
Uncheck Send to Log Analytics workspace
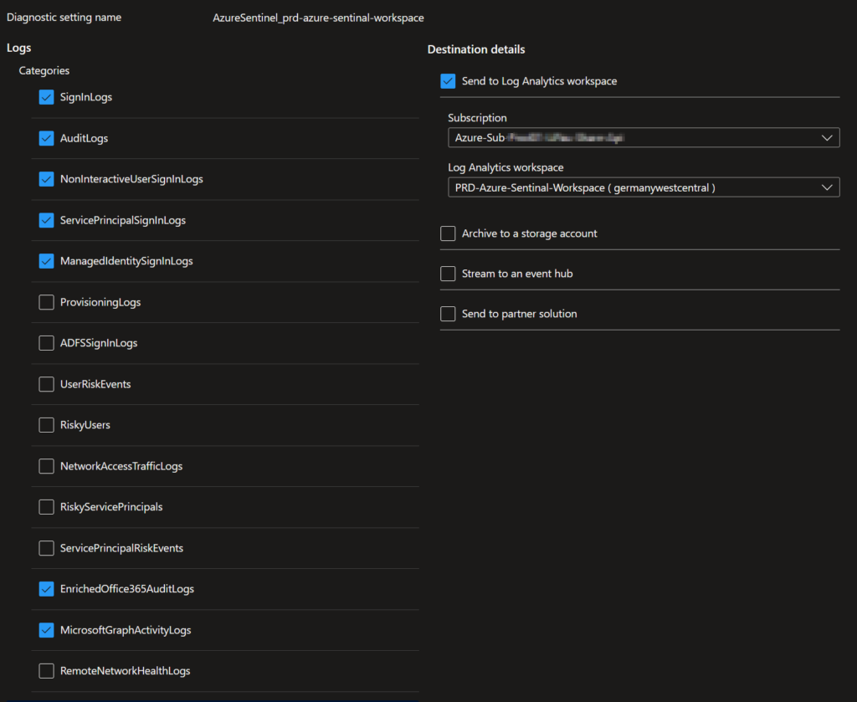(x=449, y=81)
